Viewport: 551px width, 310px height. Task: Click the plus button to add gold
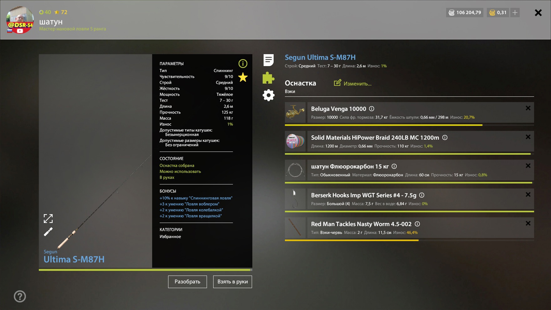pos(515,13)
